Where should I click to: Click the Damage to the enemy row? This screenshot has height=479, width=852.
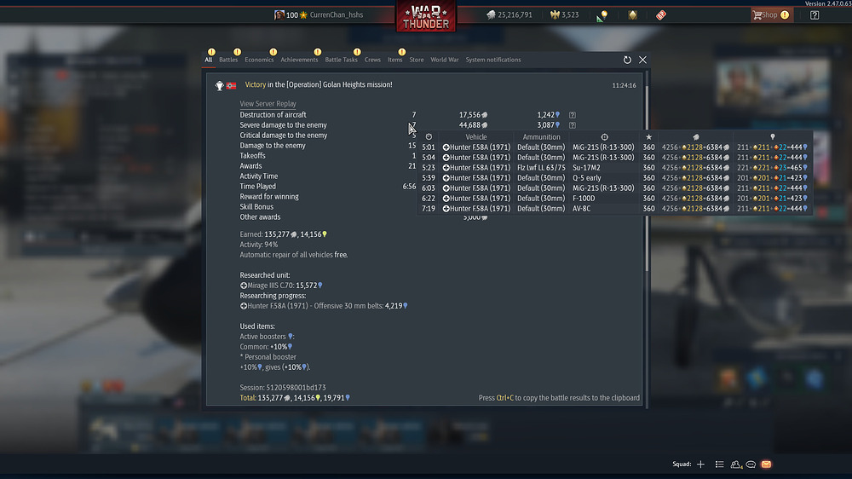pos(328,146)
